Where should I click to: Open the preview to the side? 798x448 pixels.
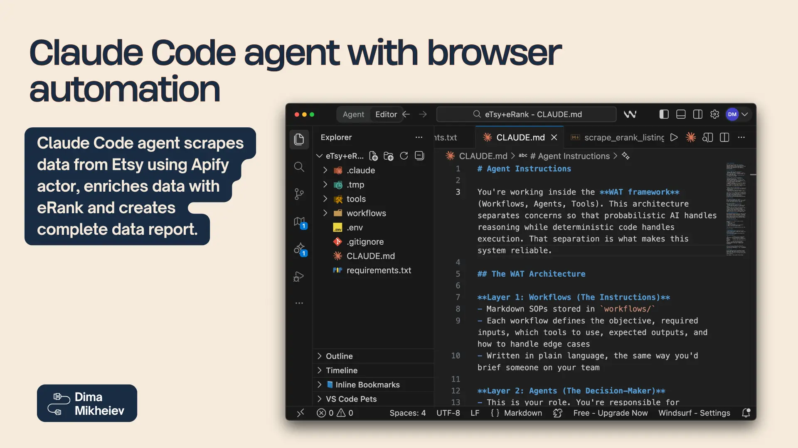pos(708,137)
